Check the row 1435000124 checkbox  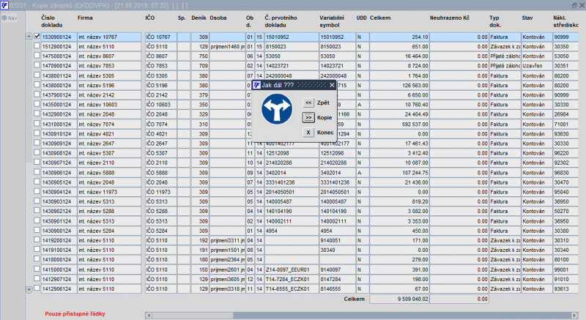pos(37,104)
